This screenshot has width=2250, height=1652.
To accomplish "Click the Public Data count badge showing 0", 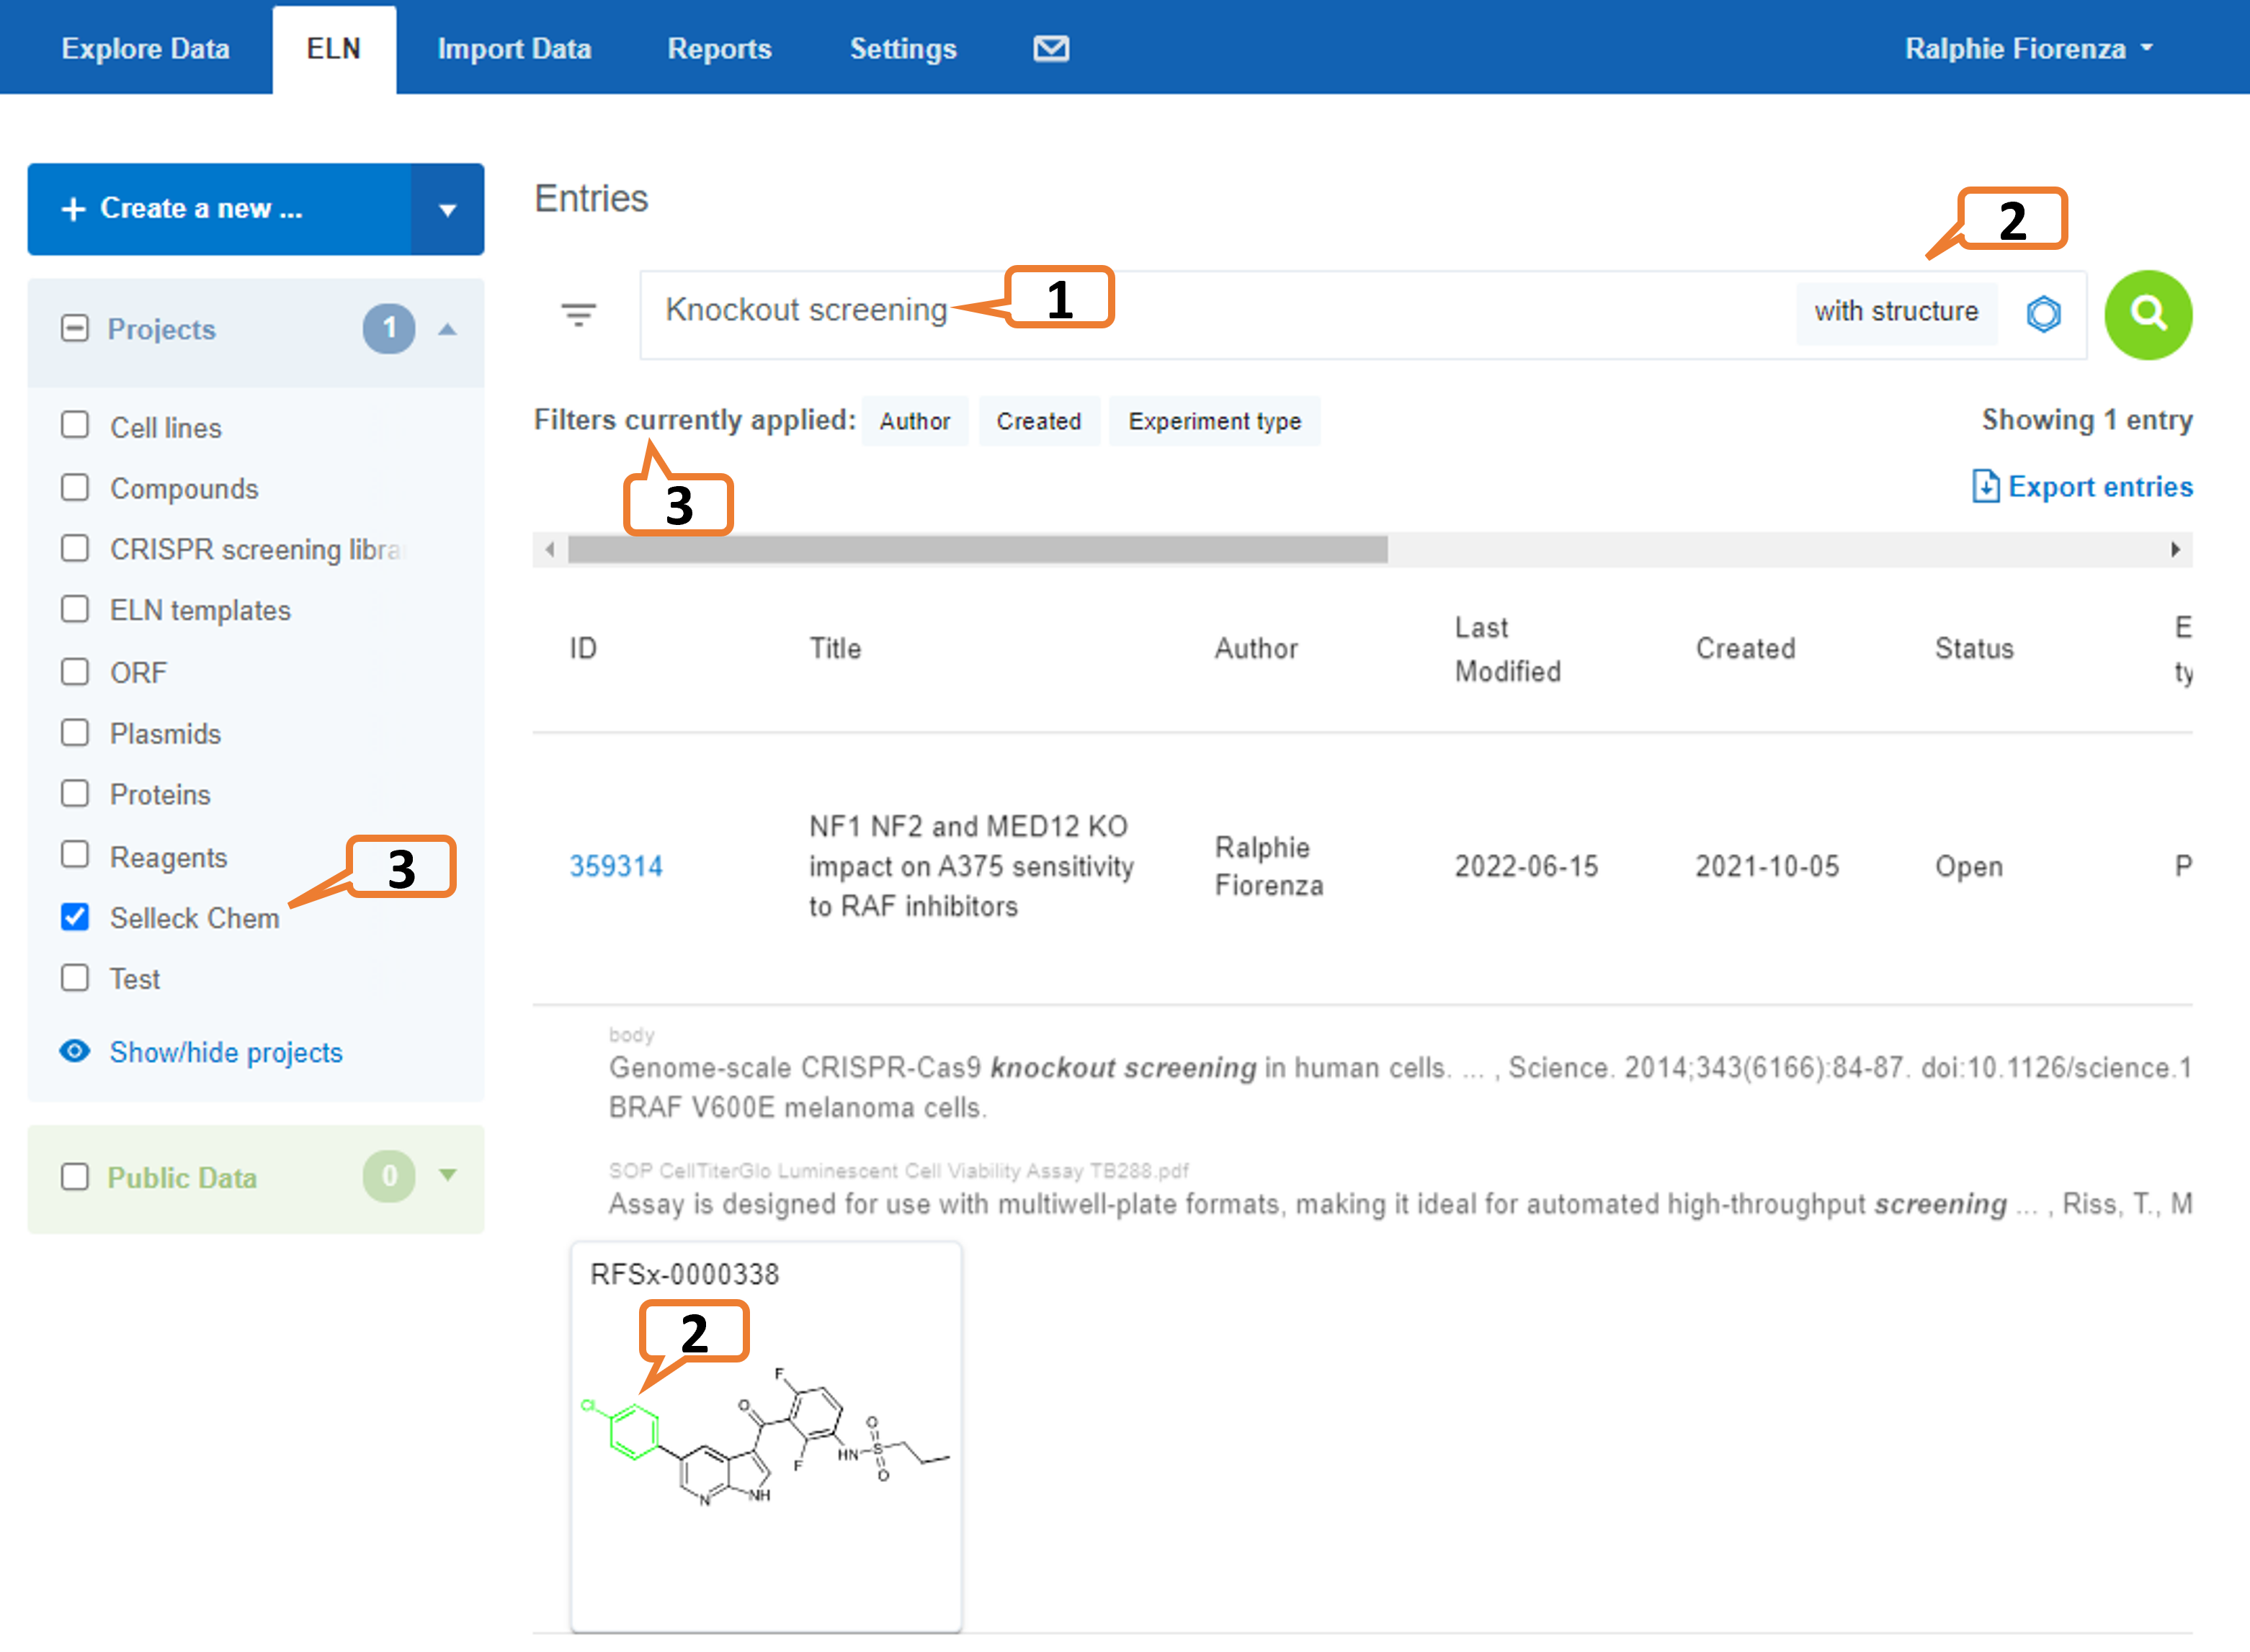I will 389,1176.
